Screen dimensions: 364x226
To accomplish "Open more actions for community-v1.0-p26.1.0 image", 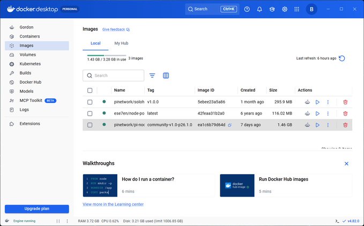I will 328,125.
